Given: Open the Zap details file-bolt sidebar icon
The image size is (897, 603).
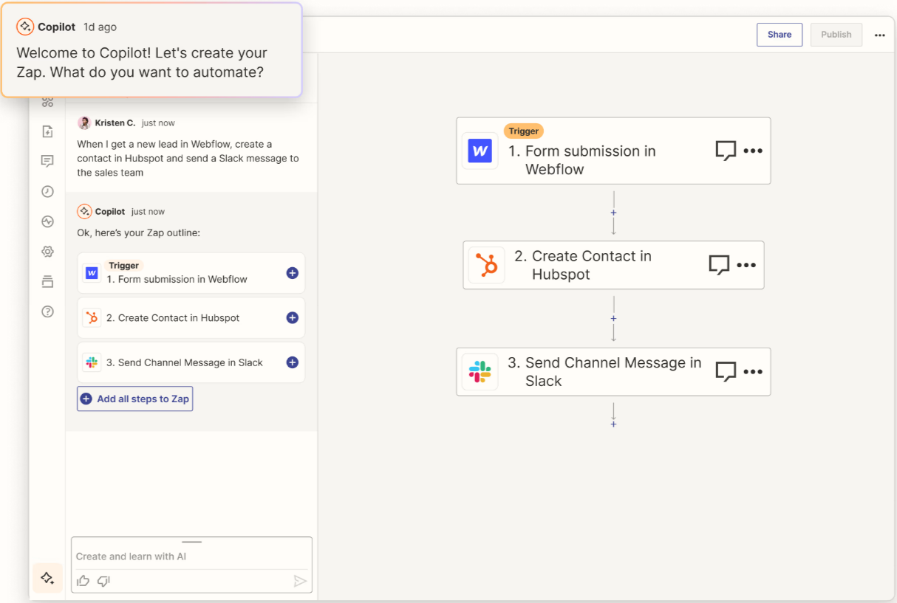Looking at the screenshot, I should pyautogui.click(x=48, y=131).
